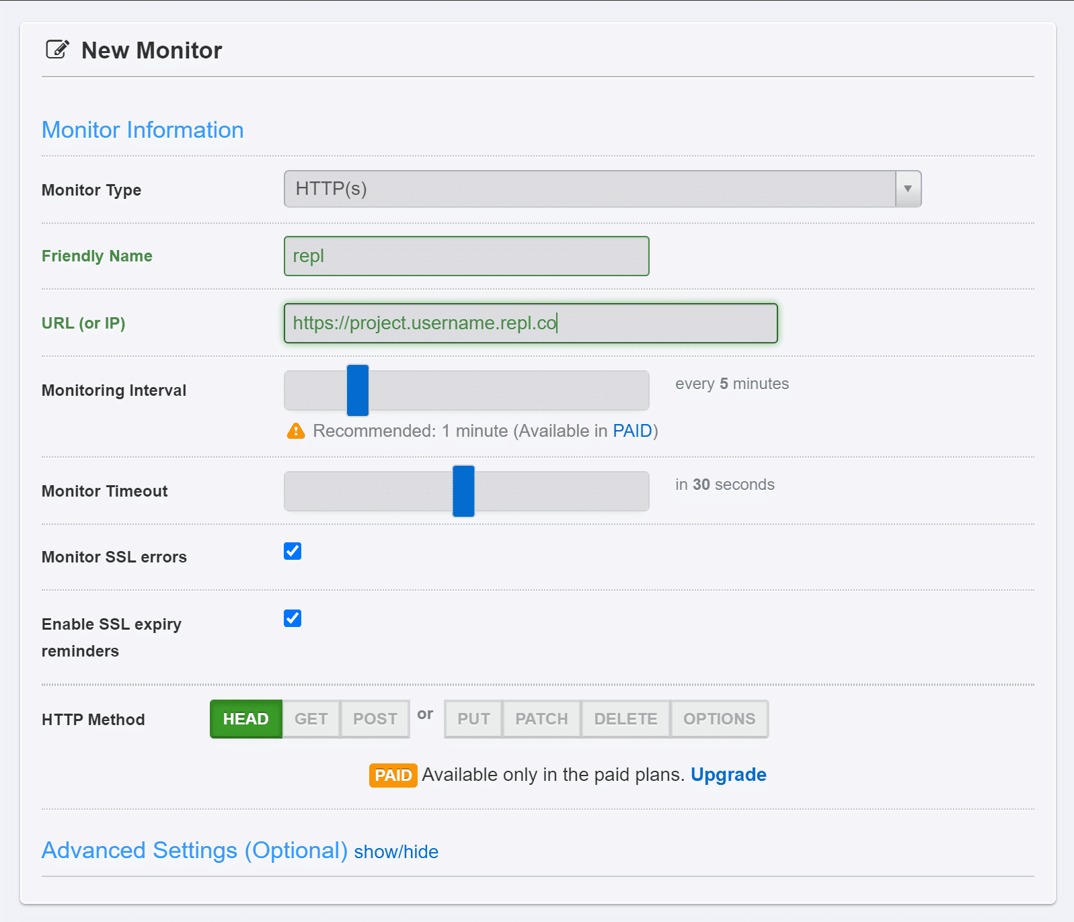This screenshot has height=922, width=1074.
Task: Click the Monitor Type dropdown arrow
Action: tap(908, 189)
